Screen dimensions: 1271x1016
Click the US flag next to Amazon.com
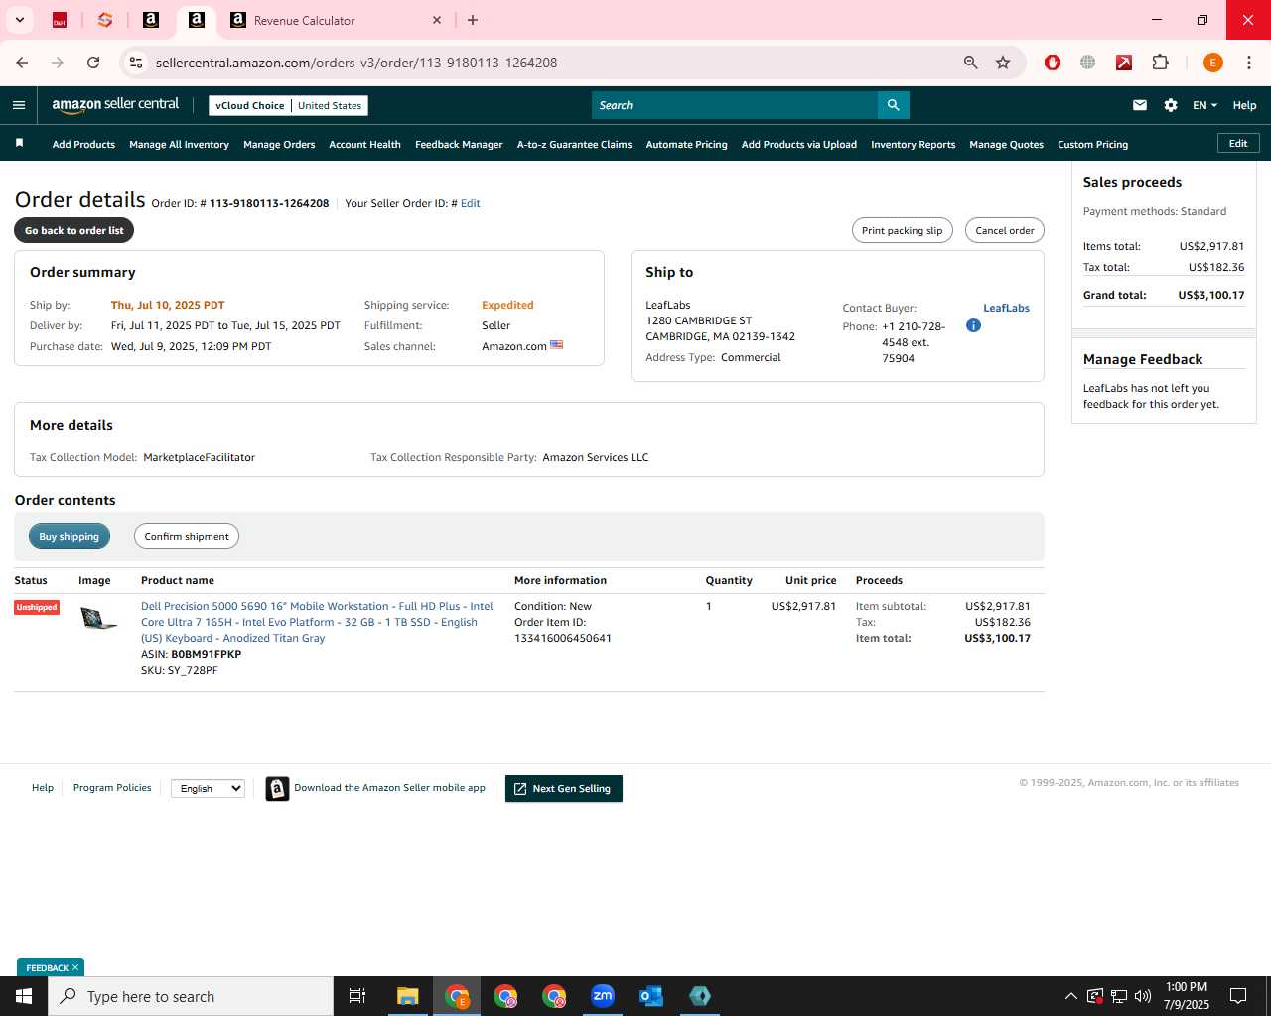pos(556,345)
